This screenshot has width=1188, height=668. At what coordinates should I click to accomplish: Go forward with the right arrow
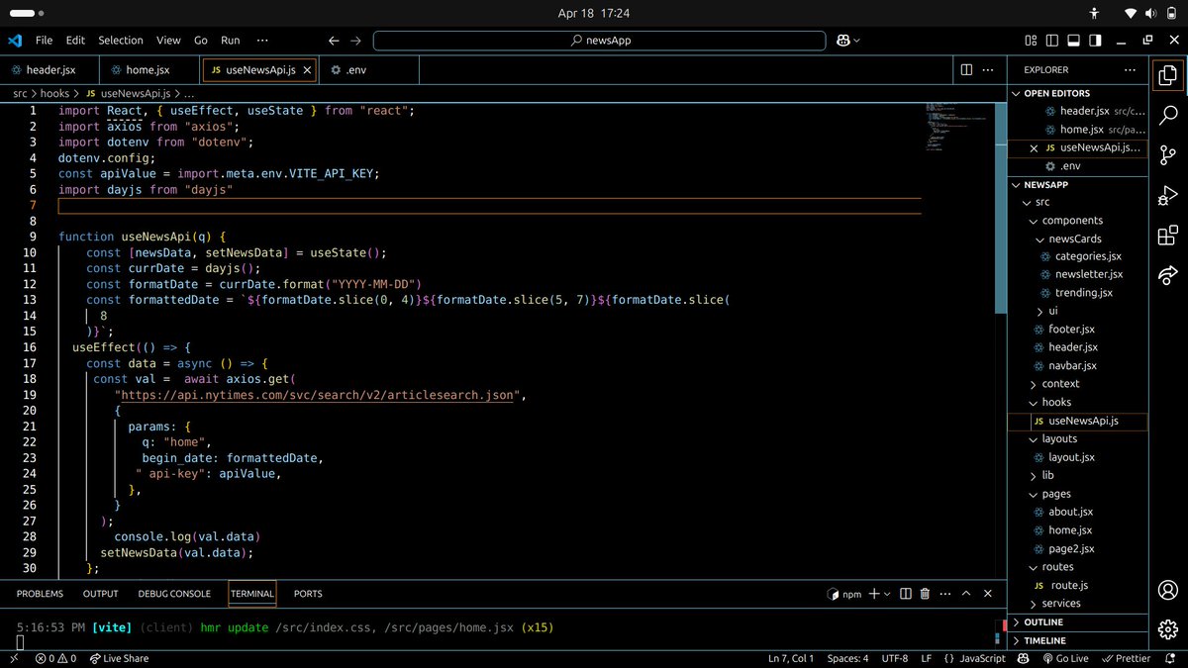point(355,41)
